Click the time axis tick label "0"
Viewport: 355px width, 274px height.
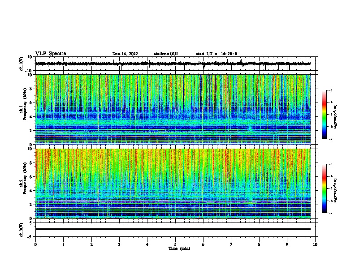click(35, 244)
